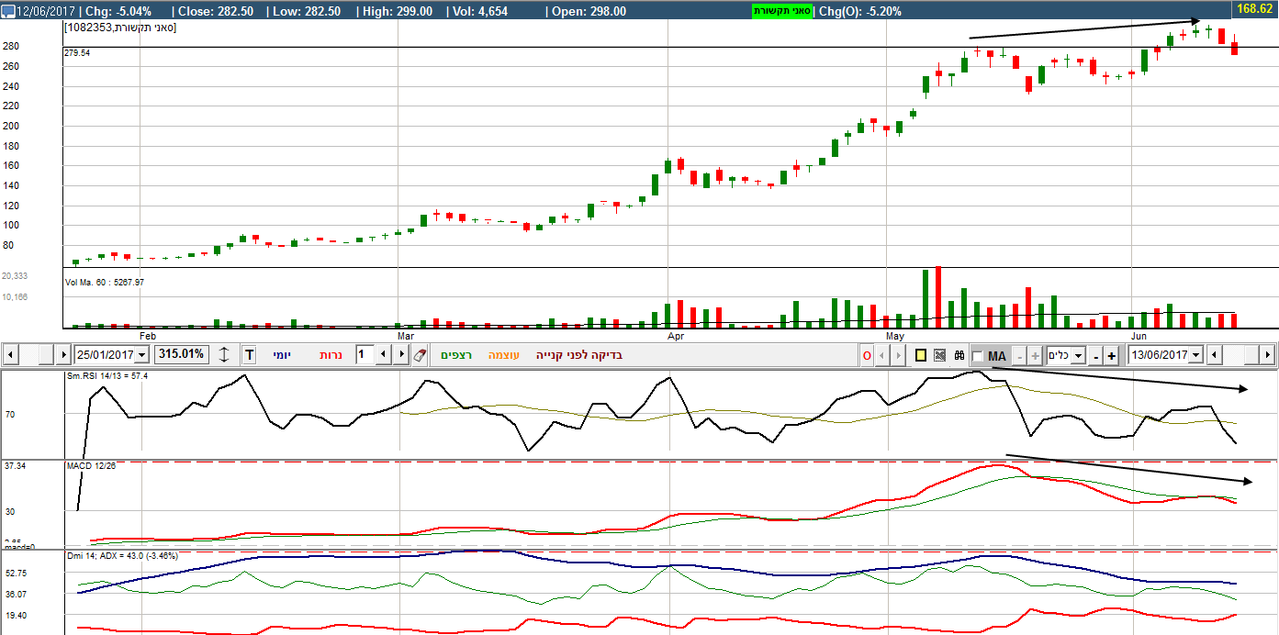The image size is (1279, 635).
Task: Open the 25/01/2017 start date dropdown
Action: (x=140, y=355)
